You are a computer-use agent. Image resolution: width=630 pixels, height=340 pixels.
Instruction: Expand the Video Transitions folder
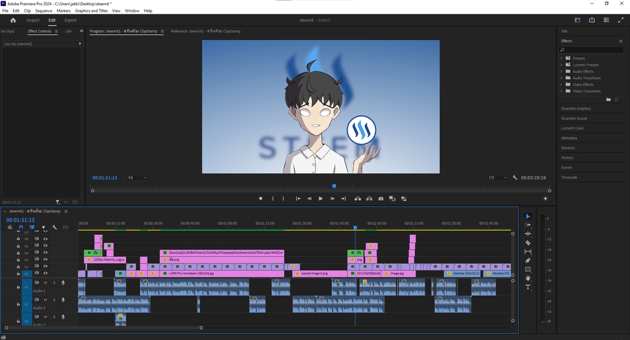click(561, 91)
